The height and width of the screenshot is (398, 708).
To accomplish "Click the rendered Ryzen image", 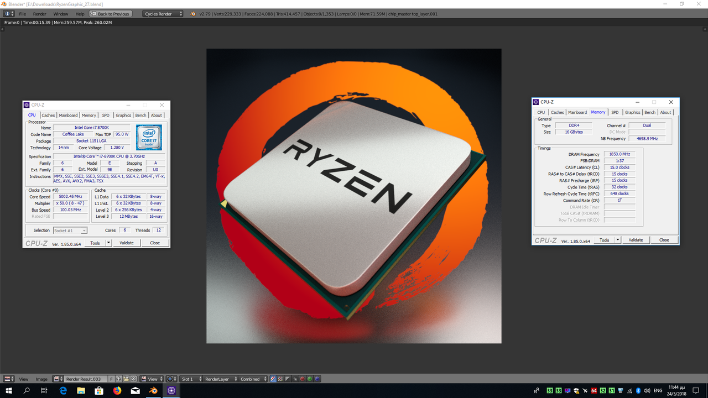I will point(354,196).
